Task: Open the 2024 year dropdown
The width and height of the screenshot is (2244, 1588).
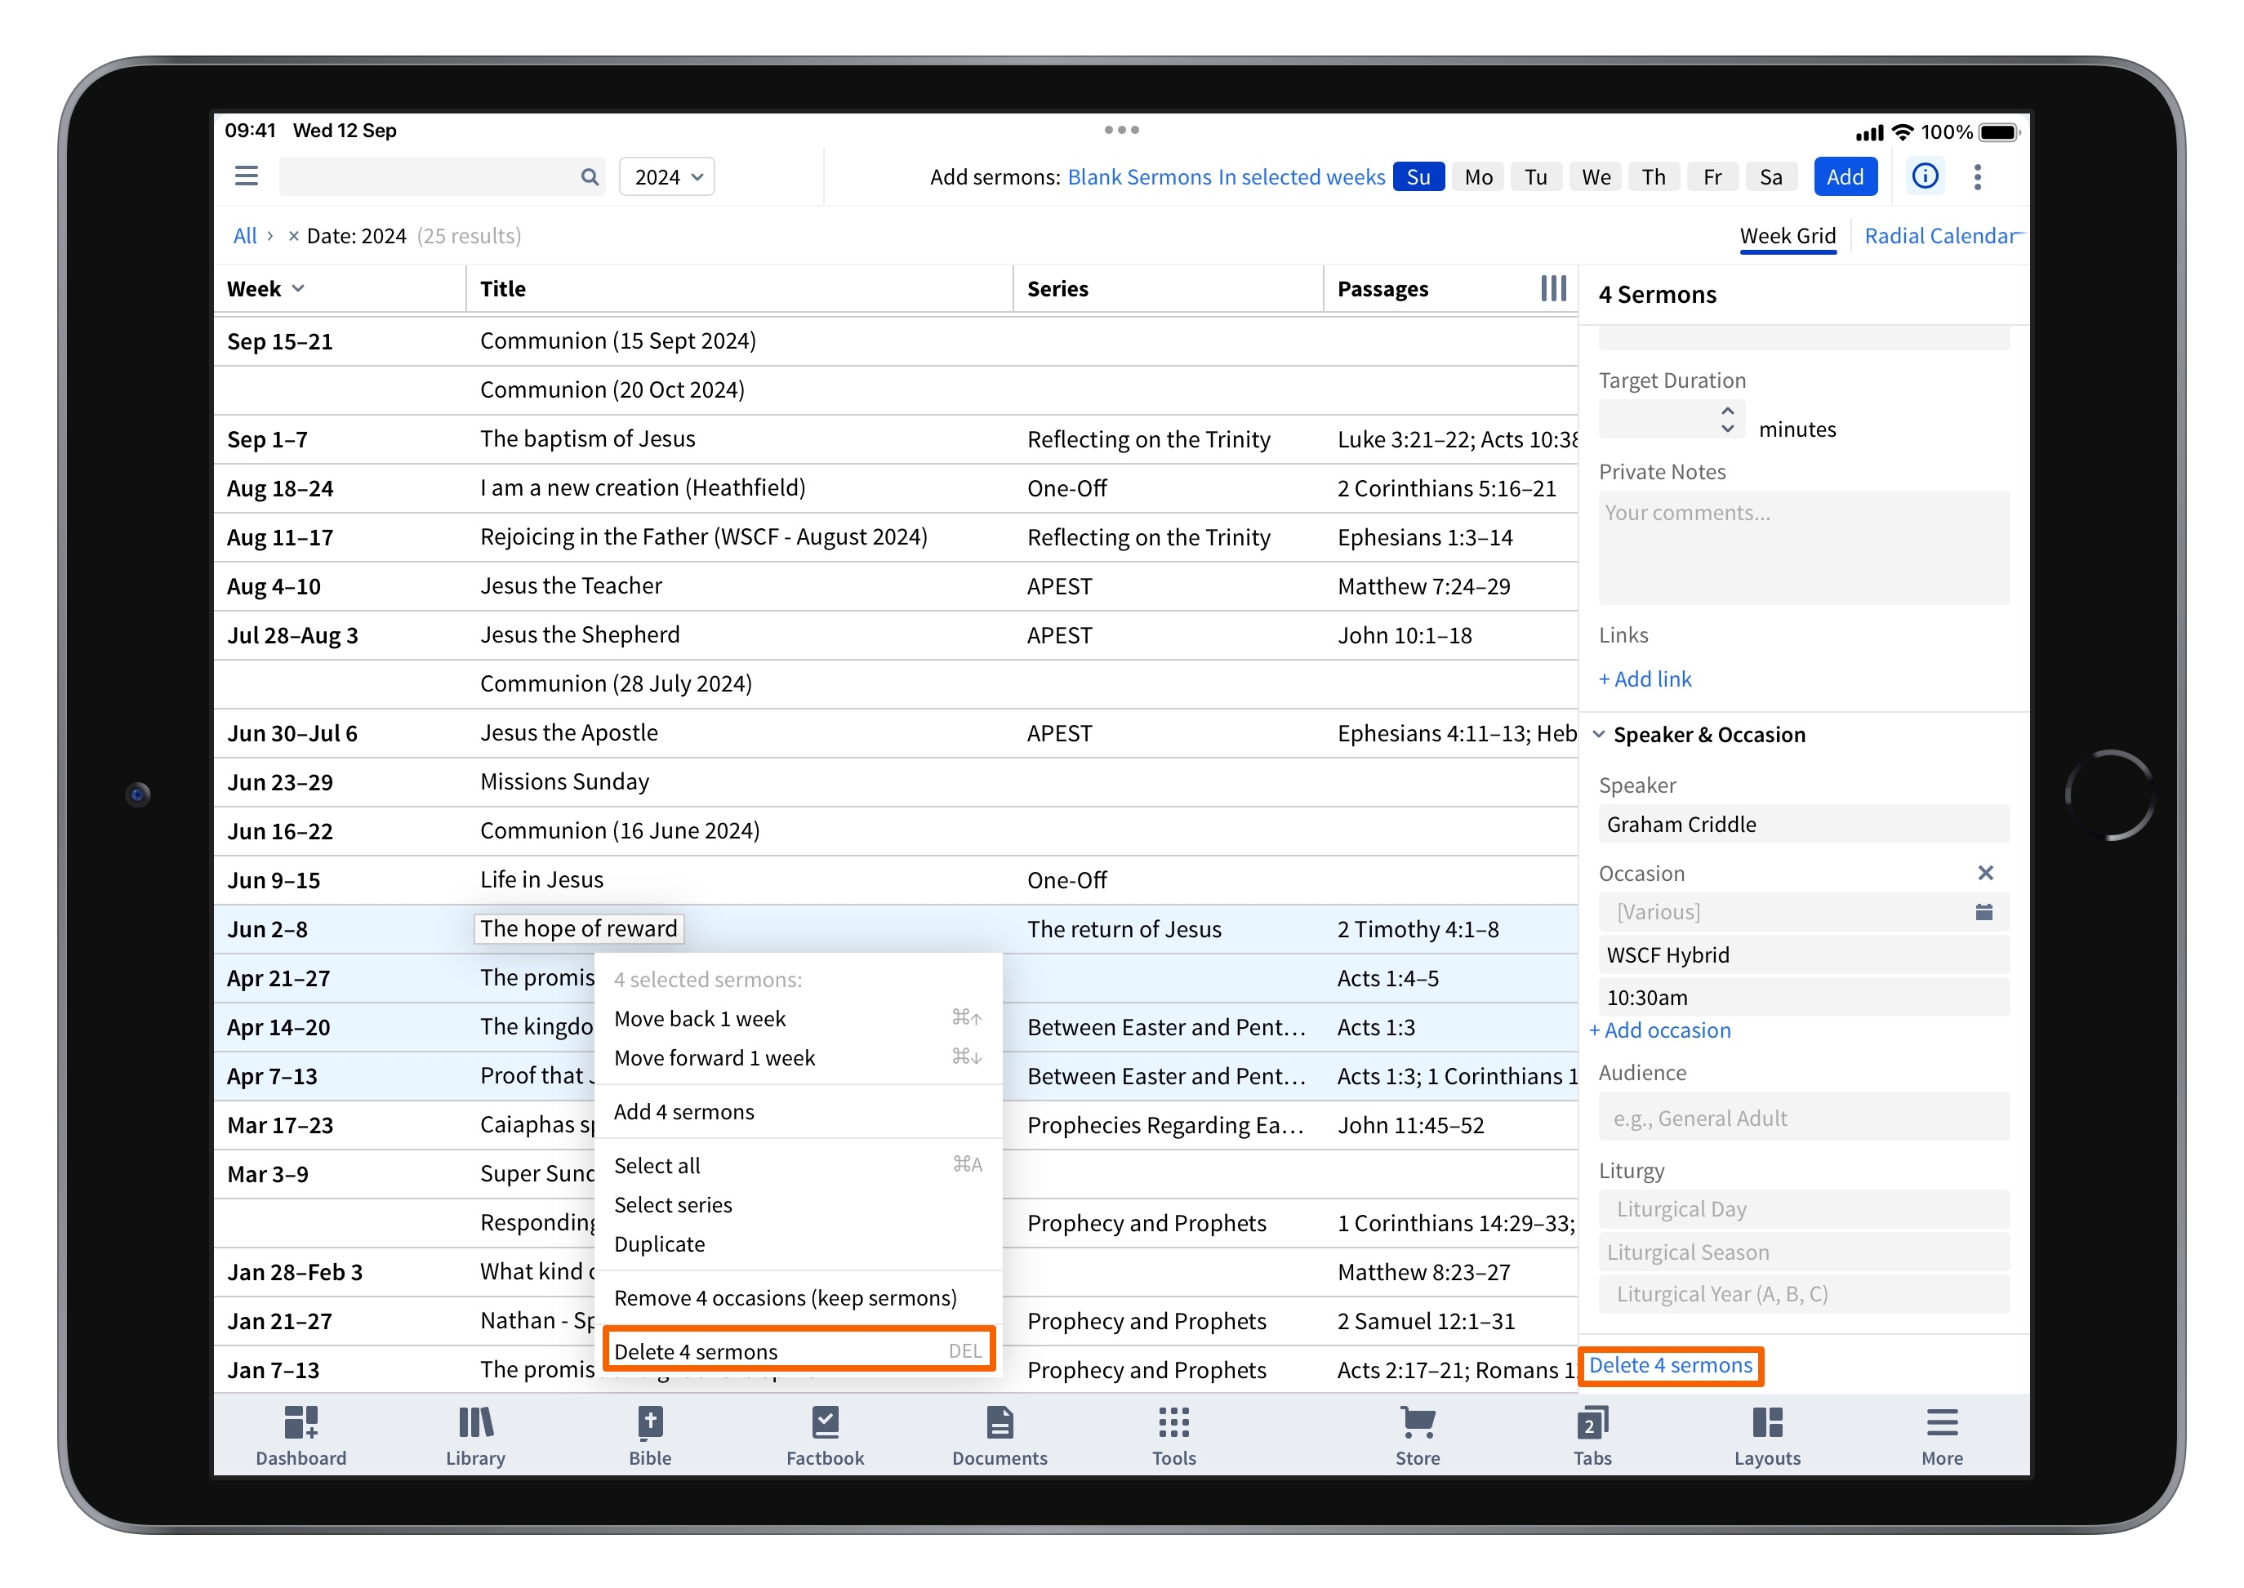Action: coord(667,177)
